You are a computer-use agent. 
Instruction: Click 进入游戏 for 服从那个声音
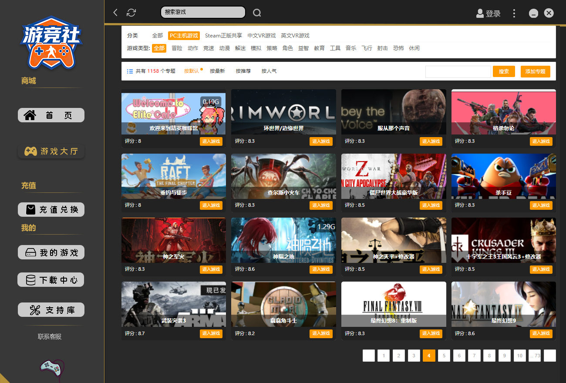click(431, 141)
